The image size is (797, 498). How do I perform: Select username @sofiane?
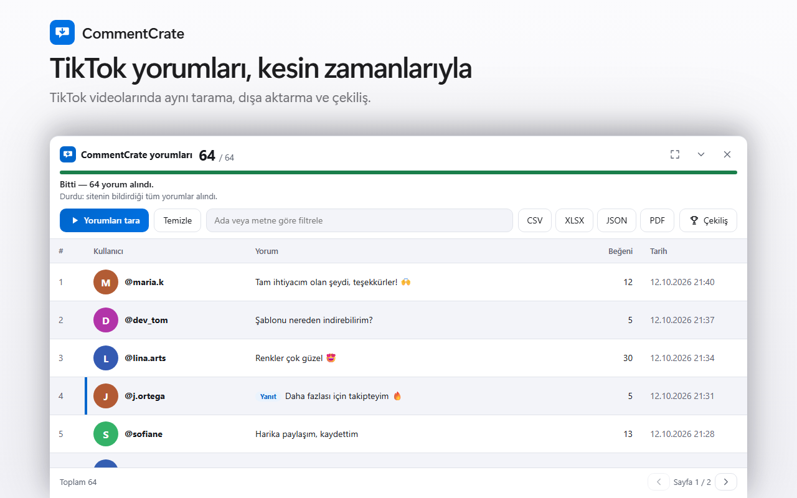pos(143,434)
